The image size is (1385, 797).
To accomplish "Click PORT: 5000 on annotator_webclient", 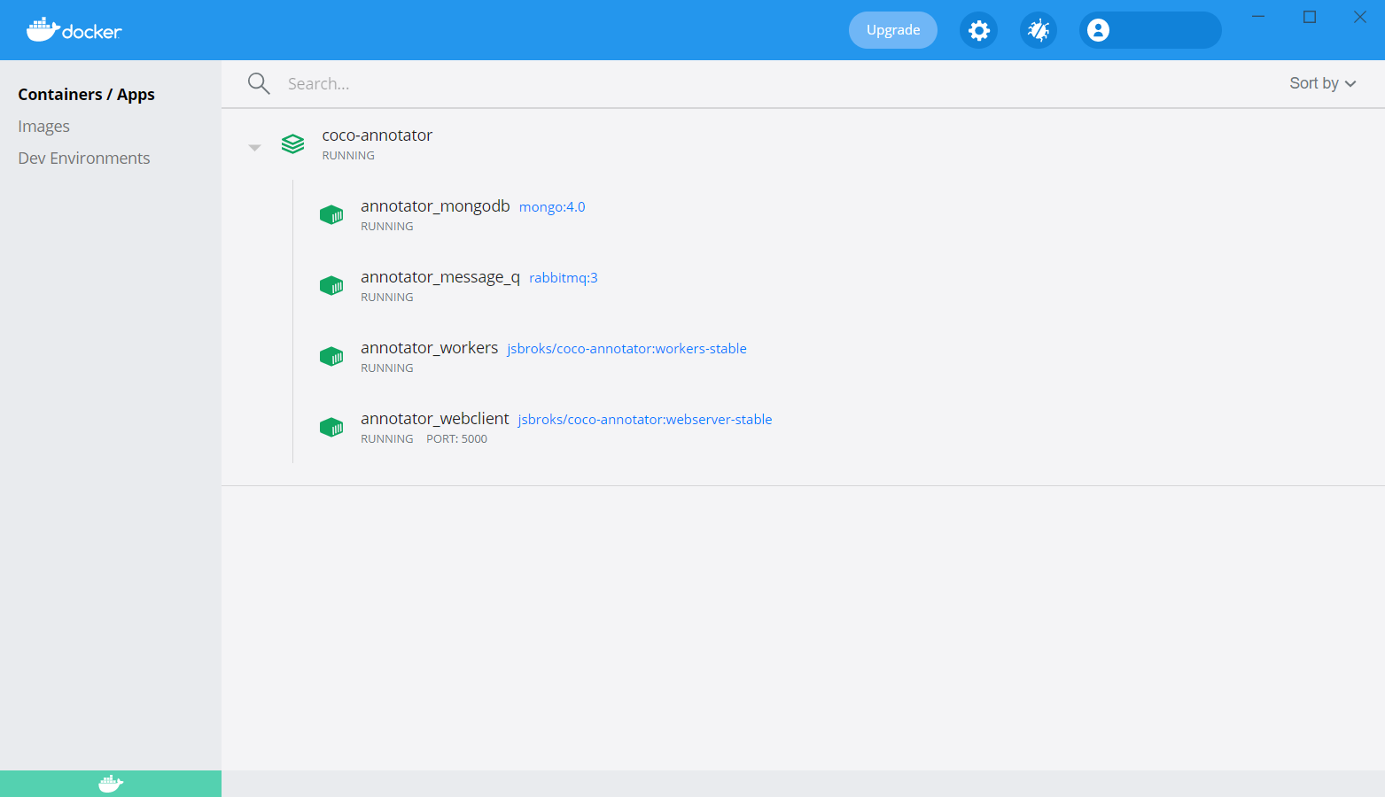I will [x=457, y=439].
